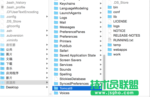Click the 下载 downloads folder icon
The width and height of the screenshot is (150, 97).
point(2,64)
